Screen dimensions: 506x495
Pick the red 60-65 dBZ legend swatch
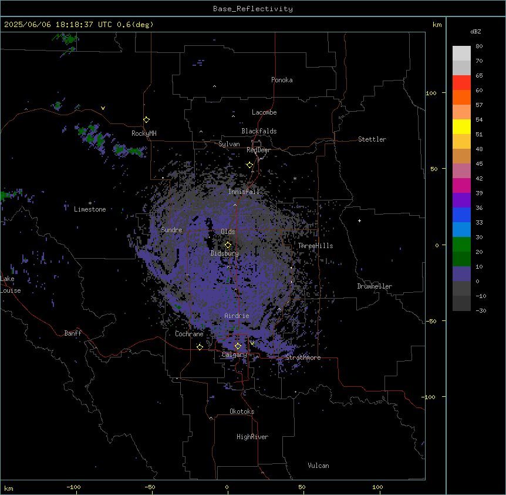[461, 82]
